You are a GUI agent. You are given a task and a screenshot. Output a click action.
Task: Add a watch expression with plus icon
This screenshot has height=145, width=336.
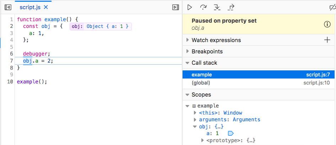pyautogui.click(x=327, y=40)
